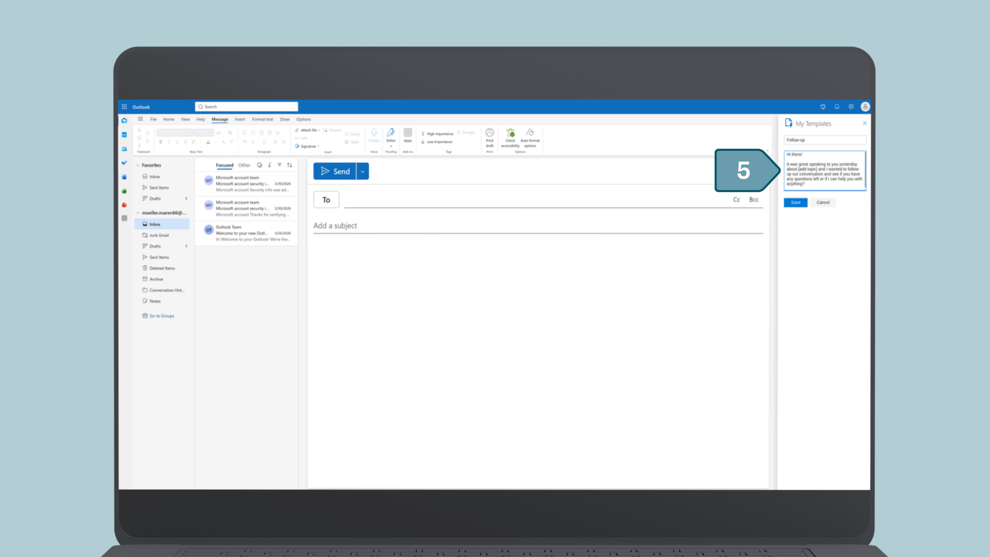Collapse the moeller.maren66 account folders

[x=138, y=213]
